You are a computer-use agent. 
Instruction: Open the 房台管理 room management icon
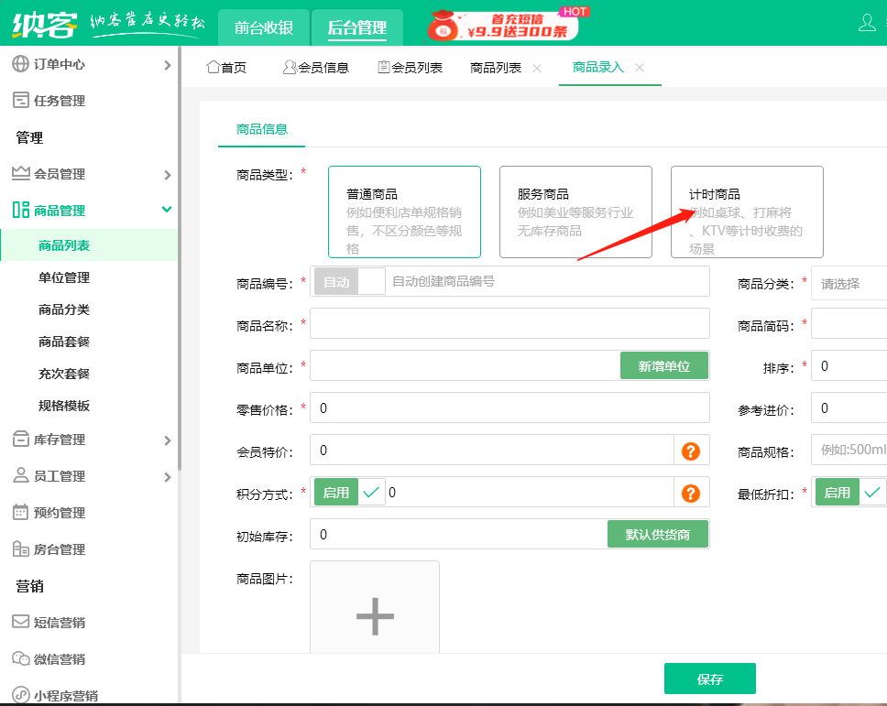click(x=20, y=549)
